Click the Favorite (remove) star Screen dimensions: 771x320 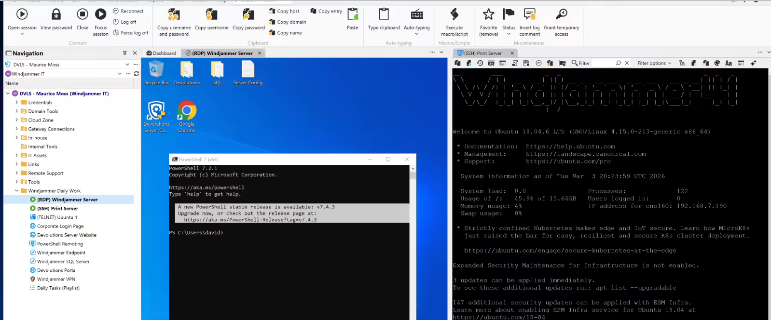pyautogui.click(x=488, y=15)
